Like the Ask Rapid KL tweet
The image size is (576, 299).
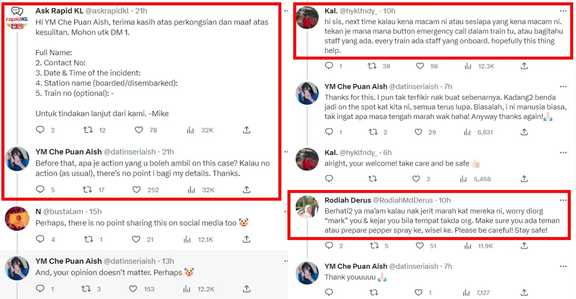tap(139, 130)
